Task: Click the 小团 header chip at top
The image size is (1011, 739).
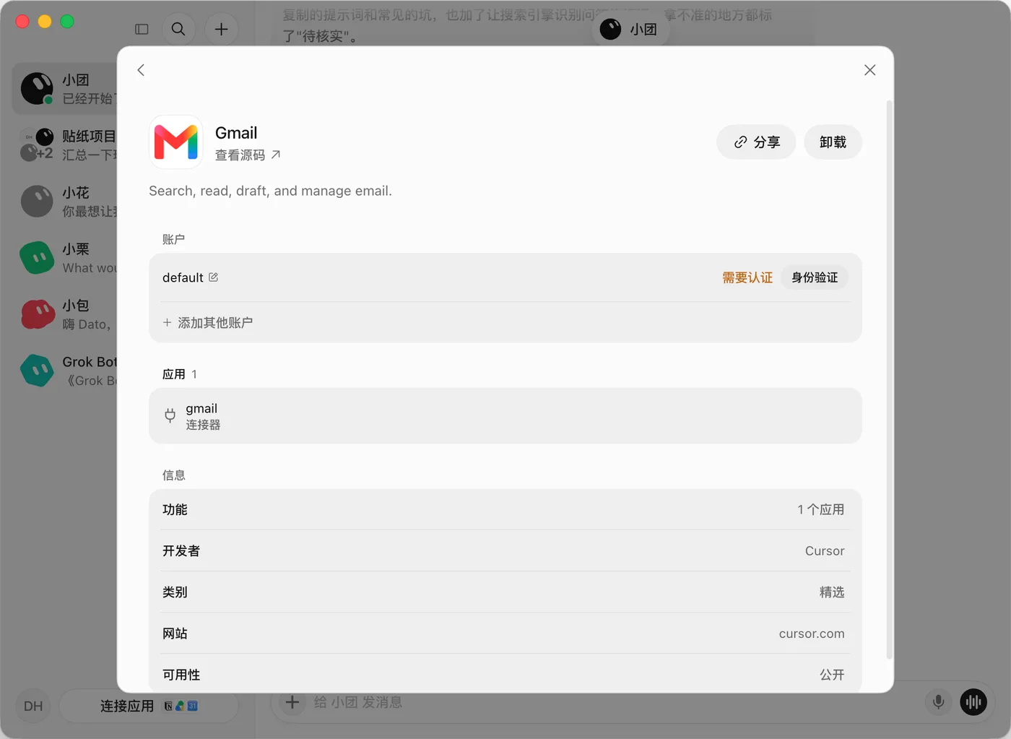Action: [x=630, y=30]
